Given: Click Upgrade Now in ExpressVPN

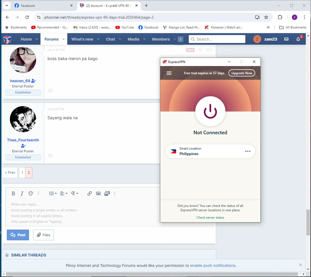Looking at the screenshot, I should coord(242,73).
